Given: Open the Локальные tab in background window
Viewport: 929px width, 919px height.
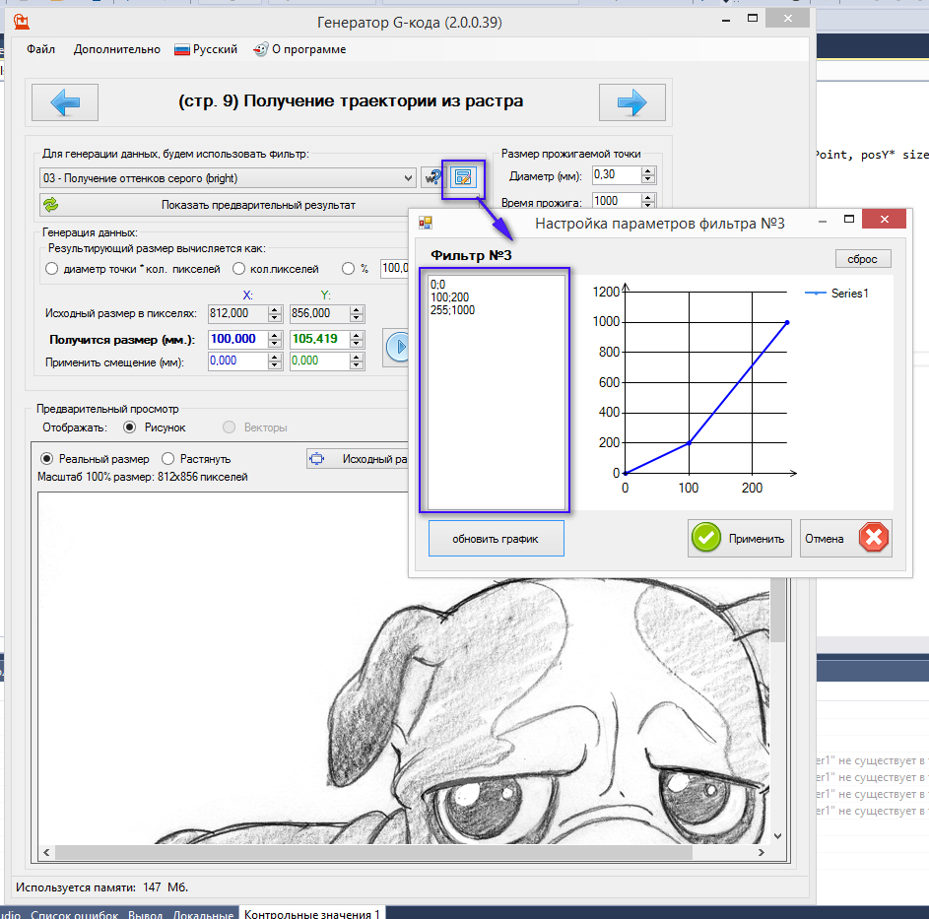Looking at the screenshot, I should tap(203, 914).
